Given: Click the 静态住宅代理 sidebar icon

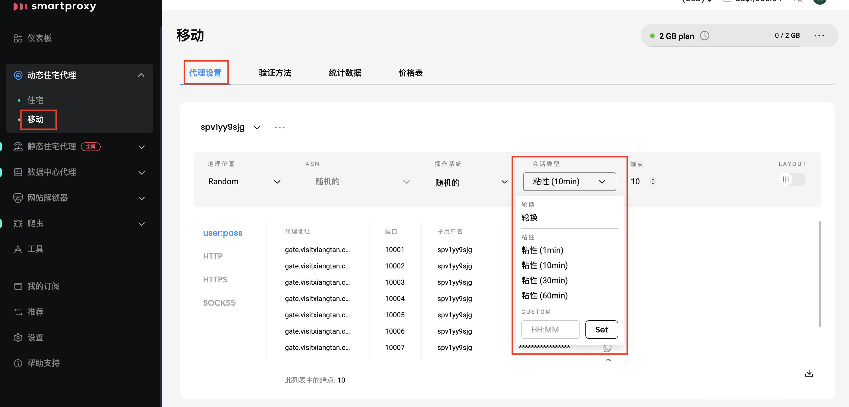Looking at the screenshot, I should pyautogui.click(x=18, y=146).
